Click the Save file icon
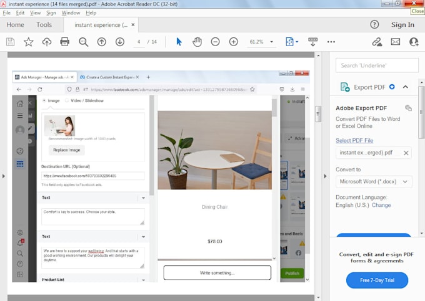 11,42
